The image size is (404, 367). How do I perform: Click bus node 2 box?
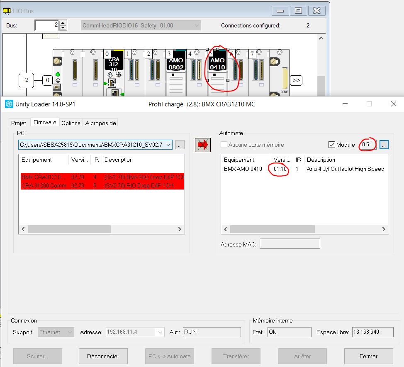coord(26,80)
